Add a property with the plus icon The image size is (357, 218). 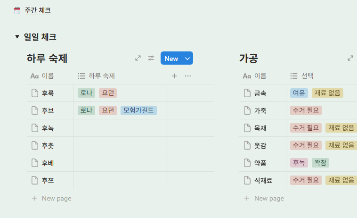tap(174, 76)
